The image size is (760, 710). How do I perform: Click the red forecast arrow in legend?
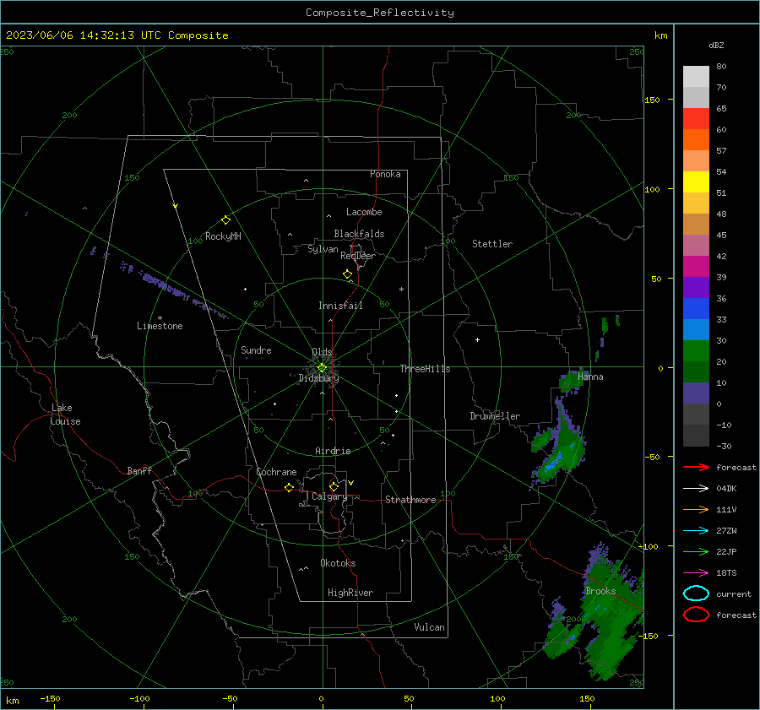point(696,467)
